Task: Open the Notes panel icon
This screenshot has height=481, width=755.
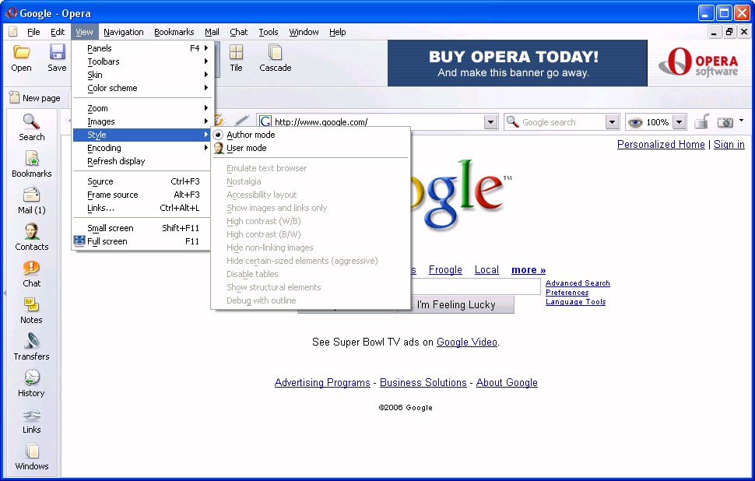Action: pyautogui.click(x=32, y=310)
